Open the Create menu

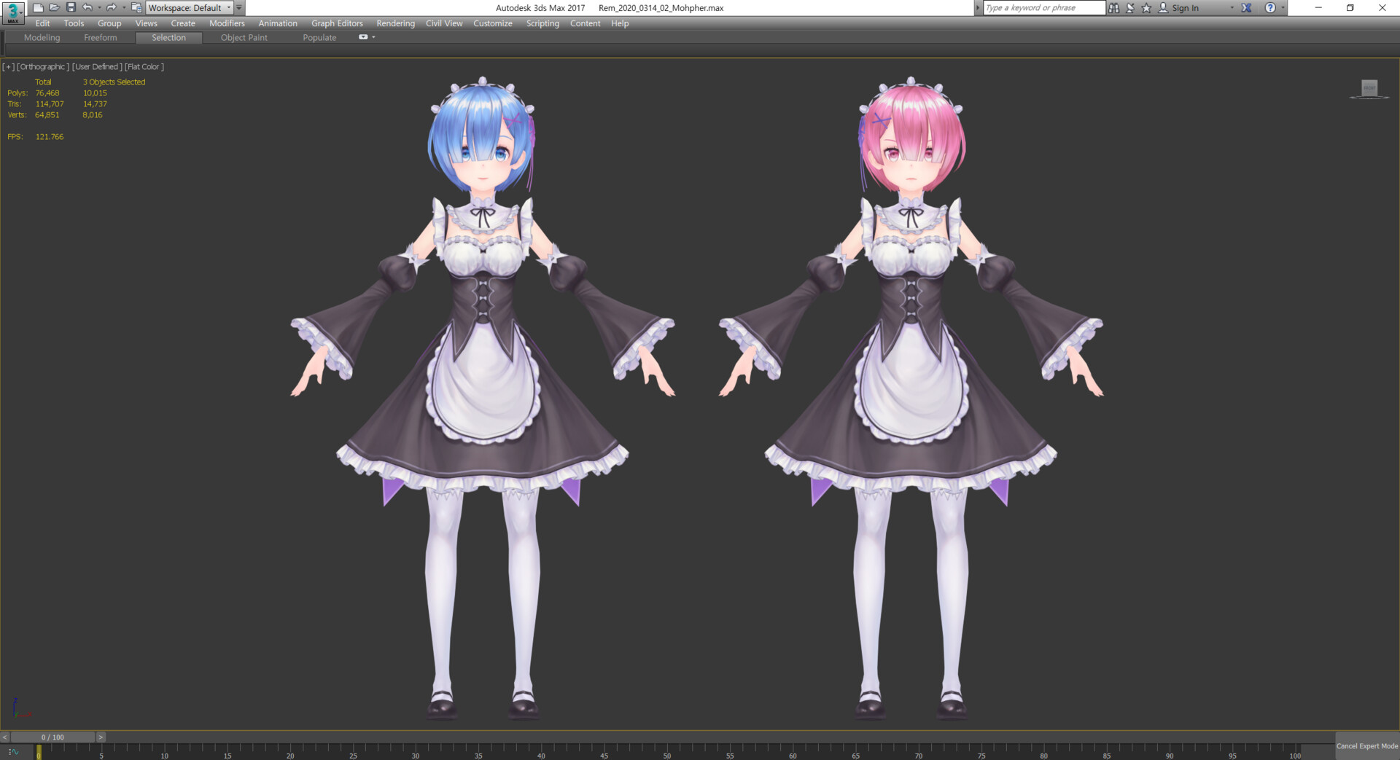(x=183, y=23)
